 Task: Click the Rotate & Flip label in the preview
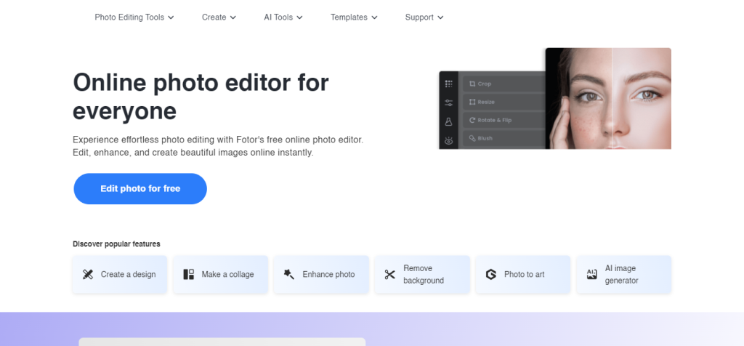pos(494,120)
